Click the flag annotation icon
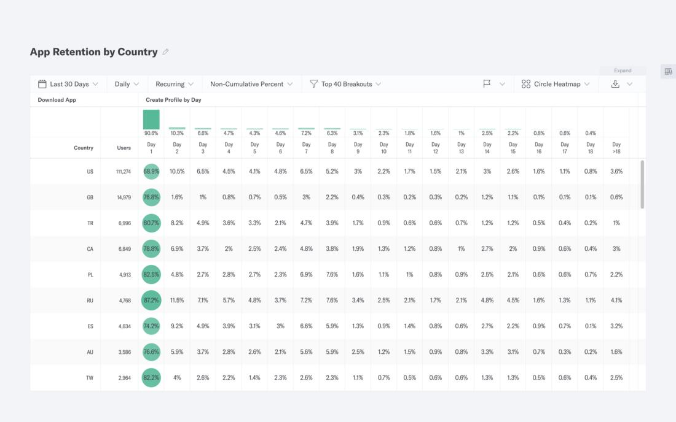This screenshot has height=422, width=676. tap(487, 84)
